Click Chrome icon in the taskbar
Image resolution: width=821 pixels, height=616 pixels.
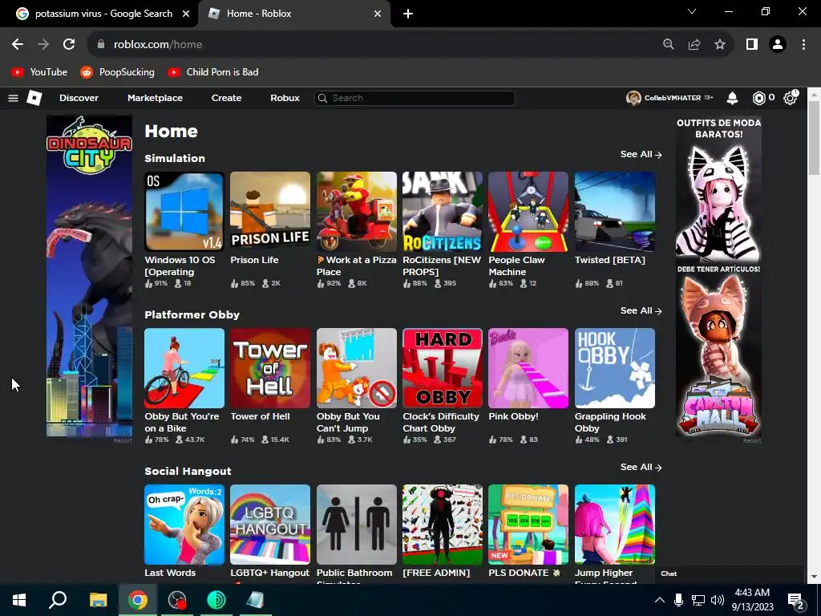click(138, 600)
